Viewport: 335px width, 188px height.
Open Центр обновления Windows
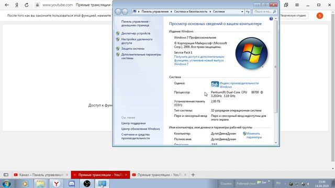coord(140,129)
